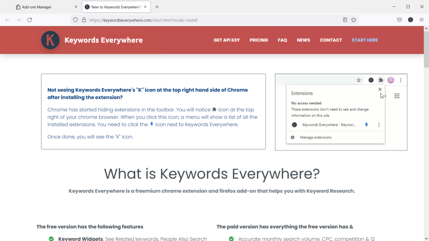Click the 'What is Keywords Everywhere?' heading
The image size is (429, 241).
[x=212, y=174]
